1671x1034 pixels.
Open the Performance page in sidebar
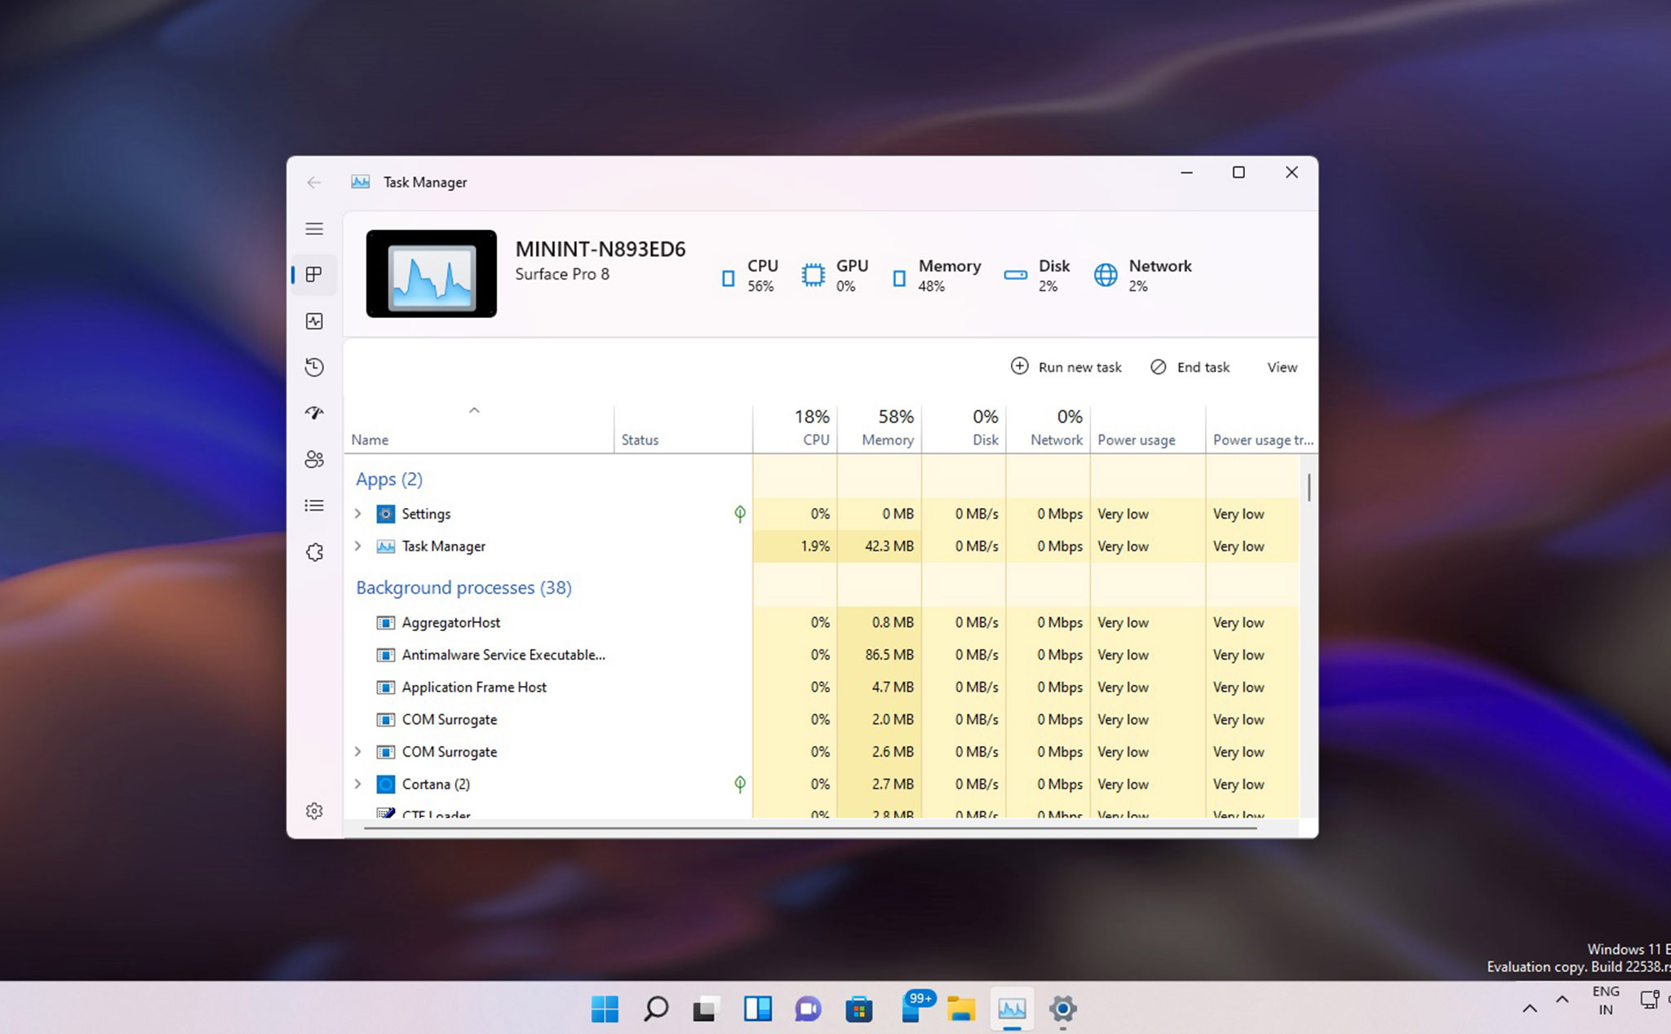coord(314,321)
